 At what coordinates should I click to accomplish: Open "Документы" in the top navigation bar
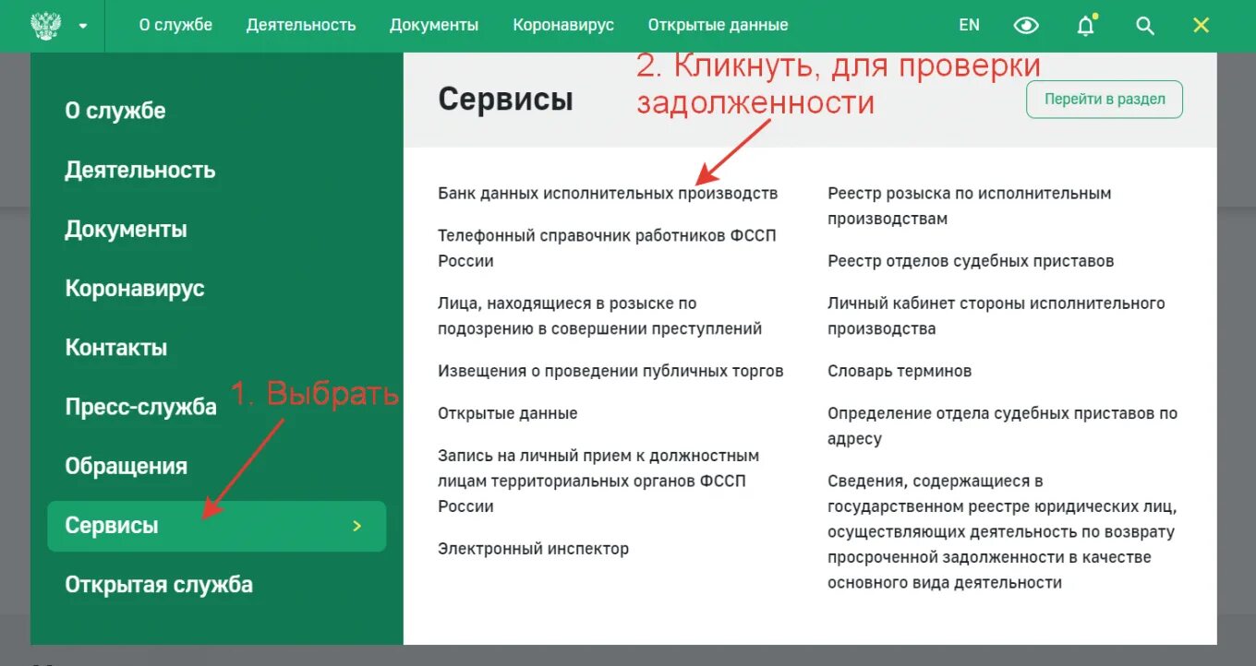pyautogui.click(x=434, y=25)
